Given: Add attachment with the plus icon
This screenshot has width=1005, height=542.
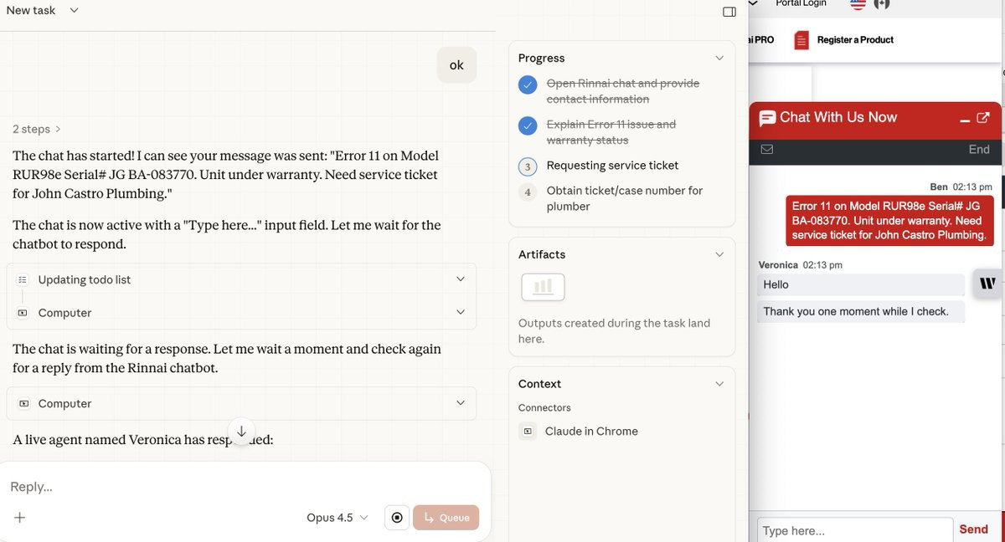Looking at the screenshot, I should (x=20, y=518).
